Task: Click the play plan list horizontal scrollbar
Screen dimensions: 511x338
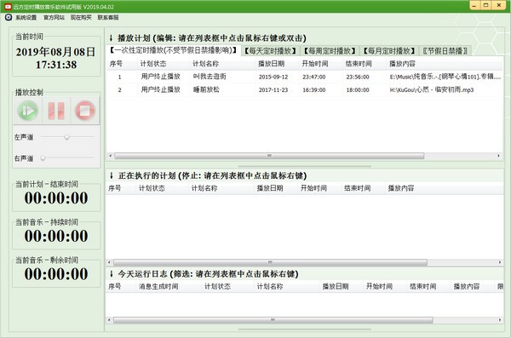Action: [269, 156]
